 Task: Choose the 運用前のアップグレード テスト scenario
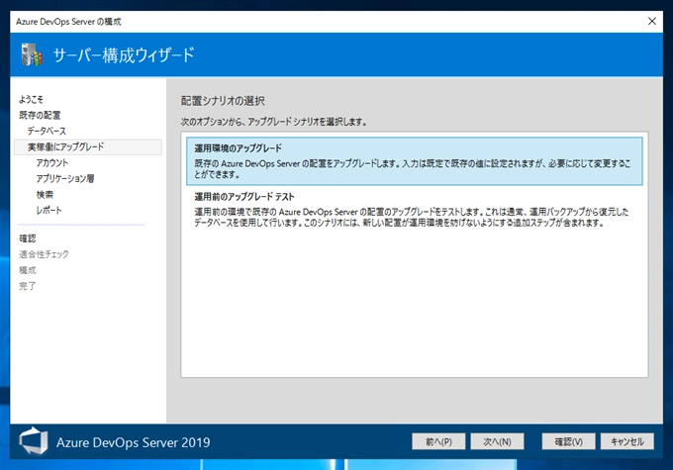(414, 210)
